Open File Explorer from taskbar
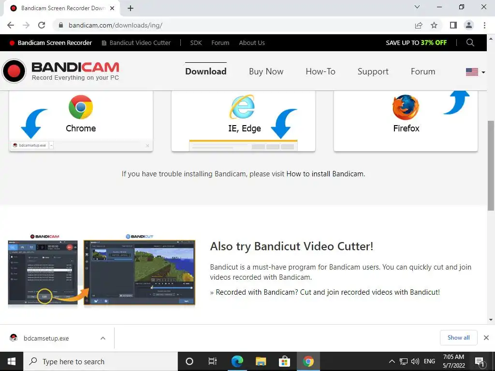This screenshot has width=495, height=371. point(261,361)
